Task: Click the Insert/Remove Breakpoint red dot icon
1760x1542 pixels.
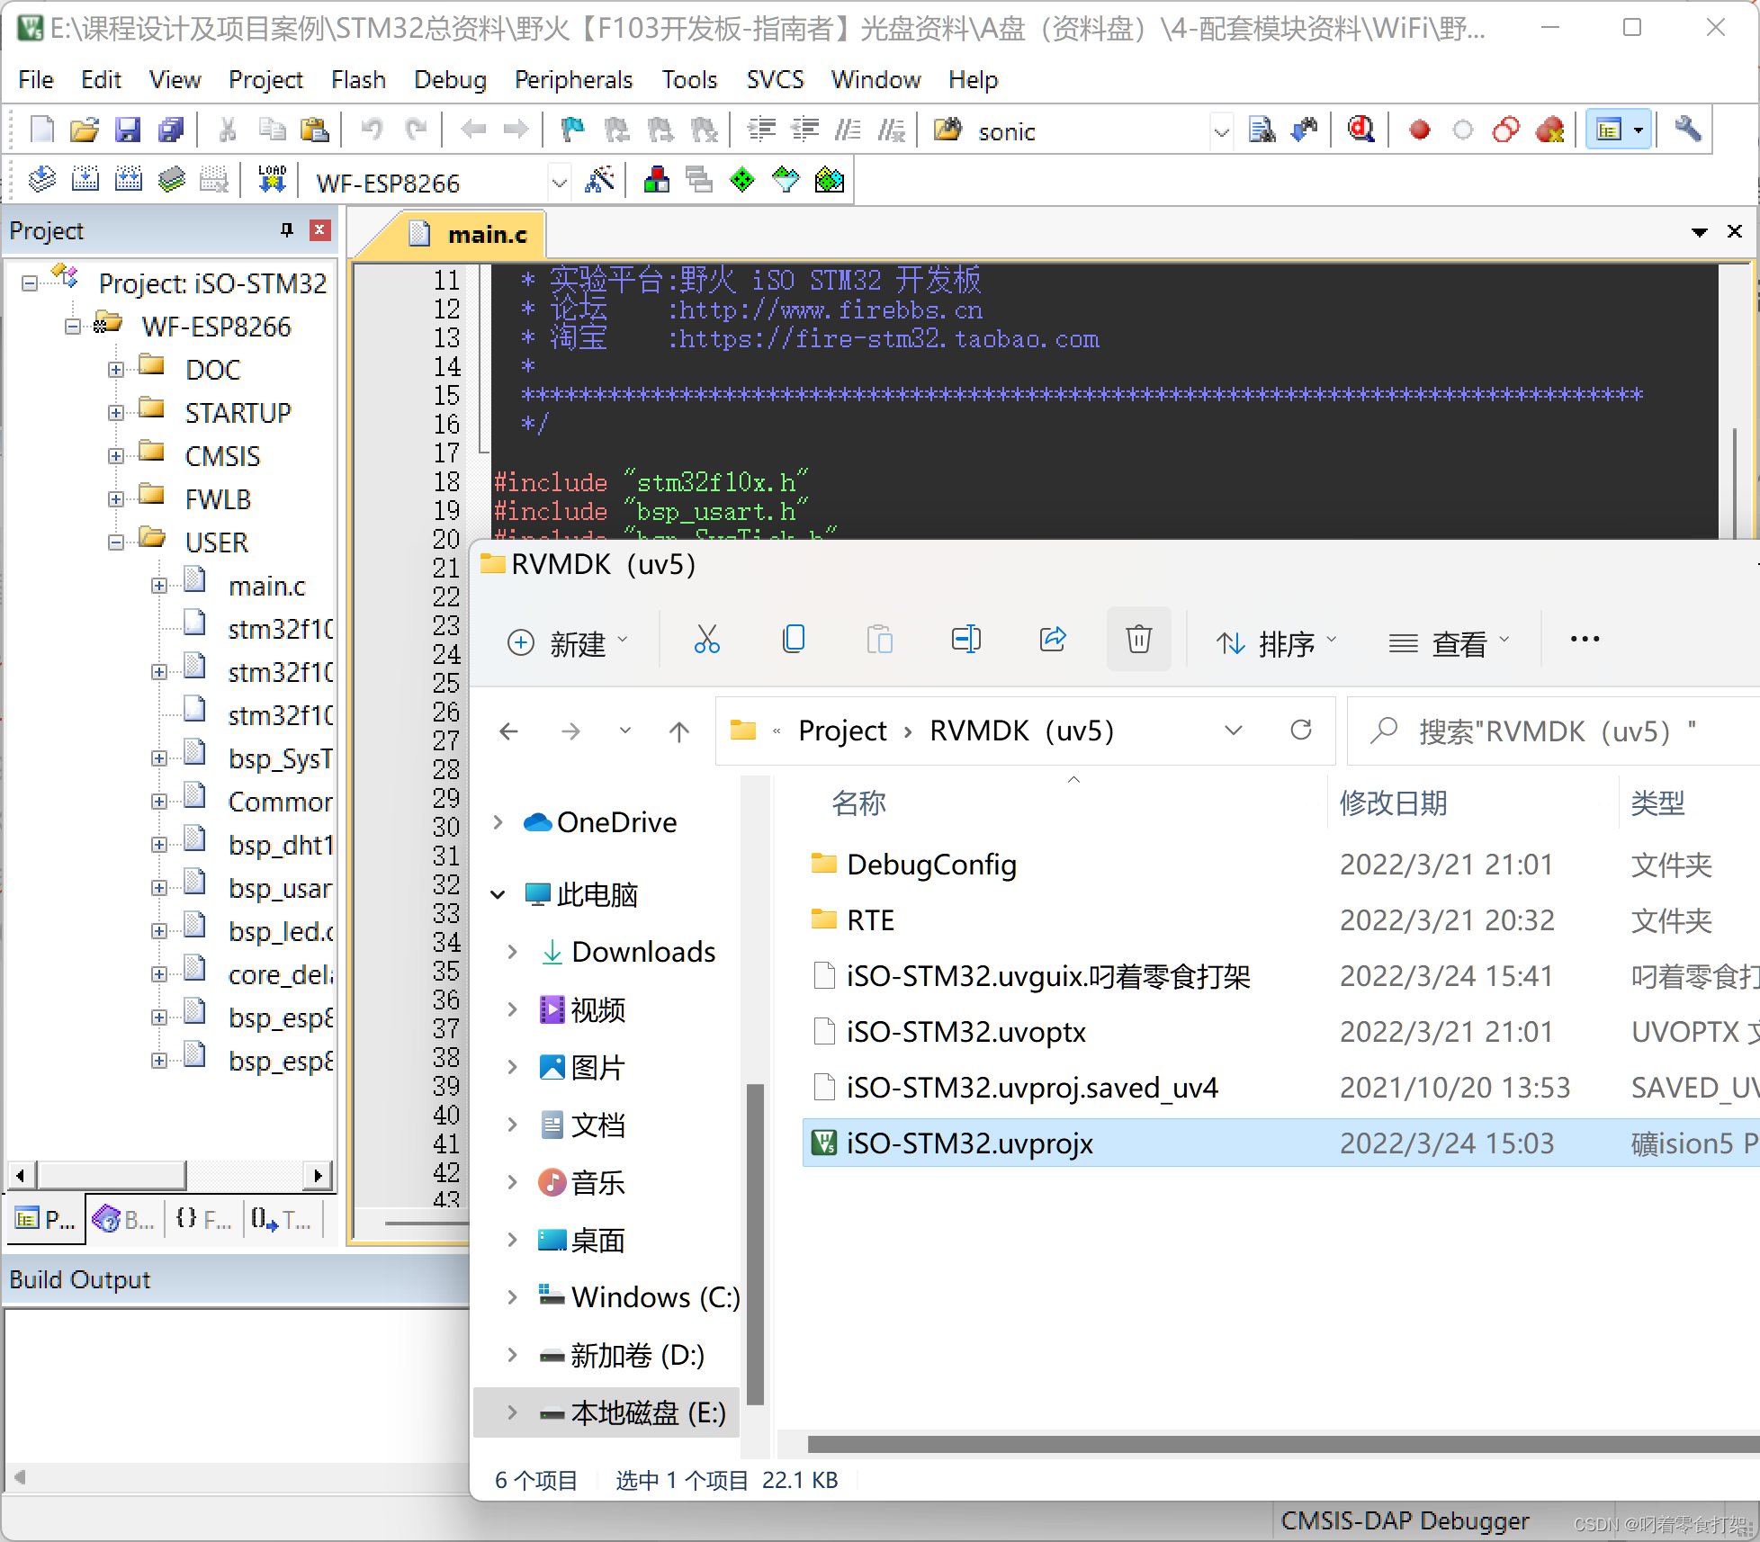Action: tap(1420, 130)
